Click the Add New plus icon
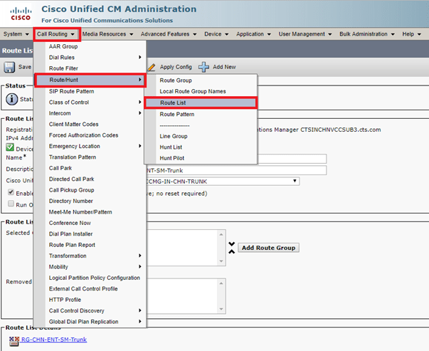Image resolution: width=429 pixels, height=351 pixels. (204, 67)
